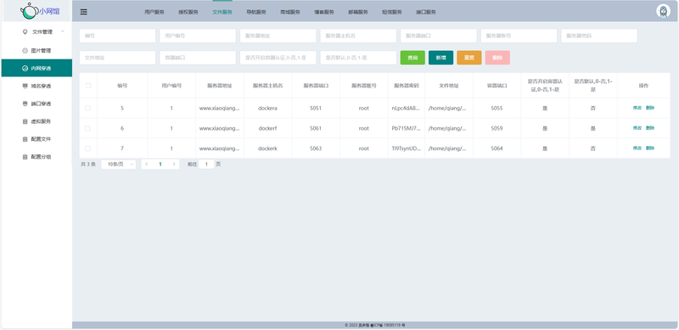Focus the 服务器地址 filter input
Viewport: 679px width, 330px height.
pos(278,36)
